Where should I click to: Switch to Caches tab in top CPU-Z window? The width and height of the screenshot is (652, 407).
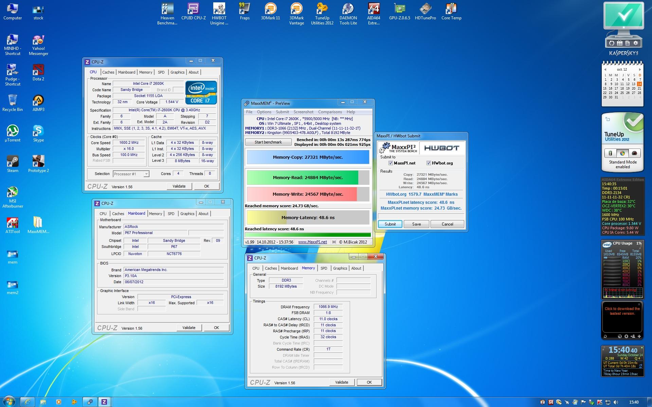click(108, 72)
